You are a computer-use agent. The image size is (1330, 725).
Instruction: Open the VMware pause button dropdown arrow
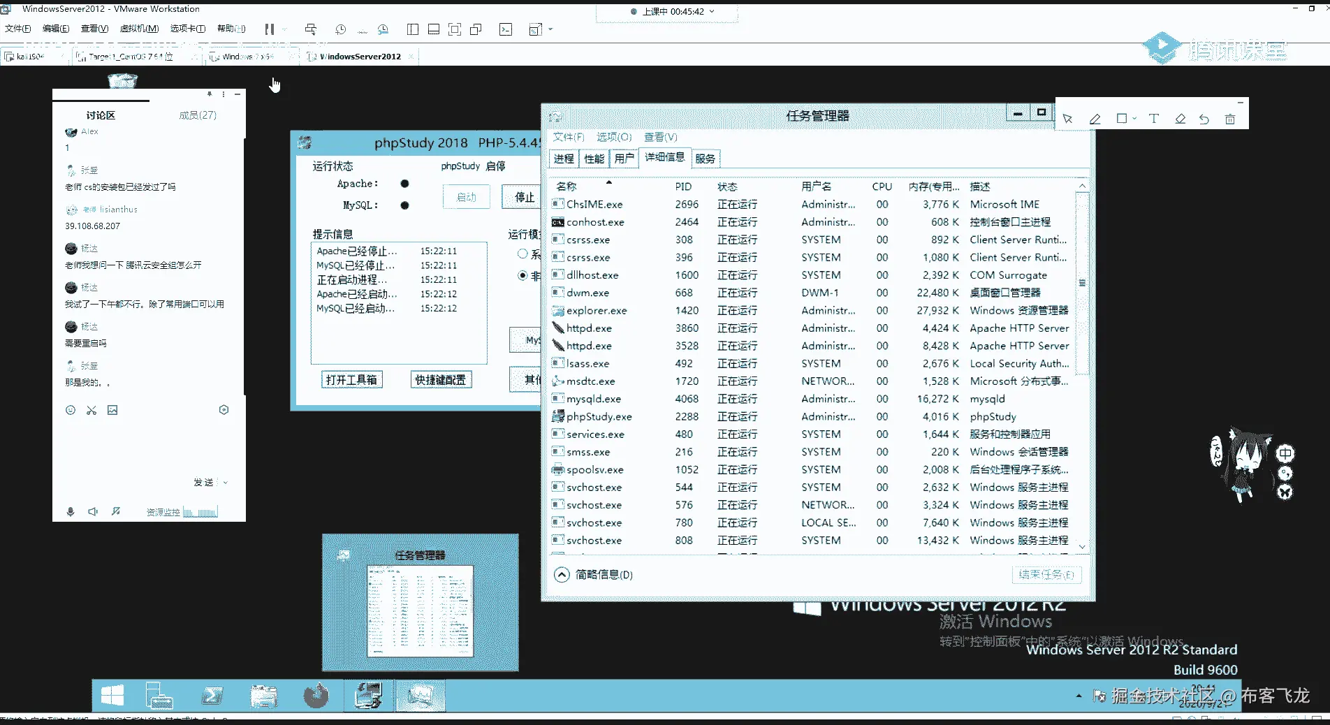coord(284,29)
